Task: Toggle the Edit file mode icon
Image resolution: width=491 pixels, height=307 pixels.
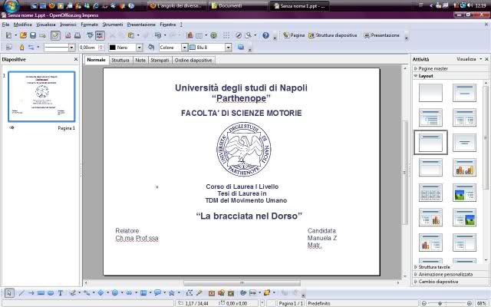Action: click(x=55, y=35)
